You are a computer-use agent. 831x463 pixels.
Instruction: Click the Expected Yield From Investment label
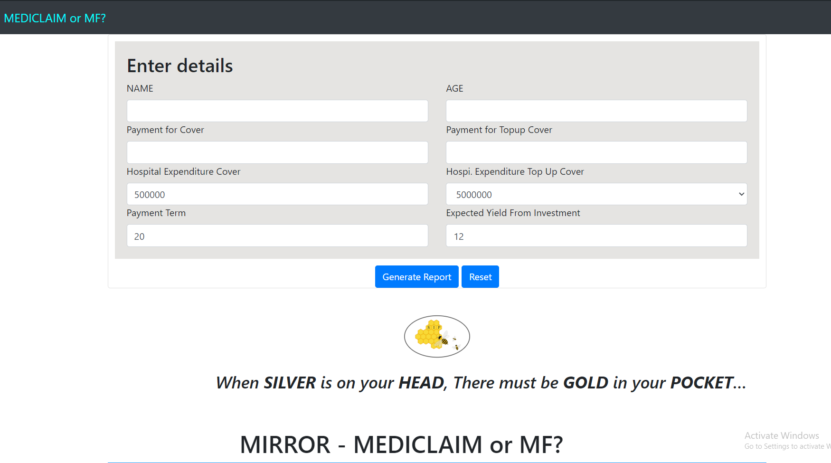tap(513, 213)
